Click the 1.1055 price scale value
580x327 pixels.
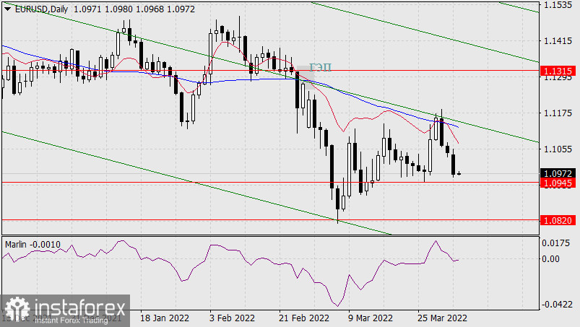tap(558, 149)
